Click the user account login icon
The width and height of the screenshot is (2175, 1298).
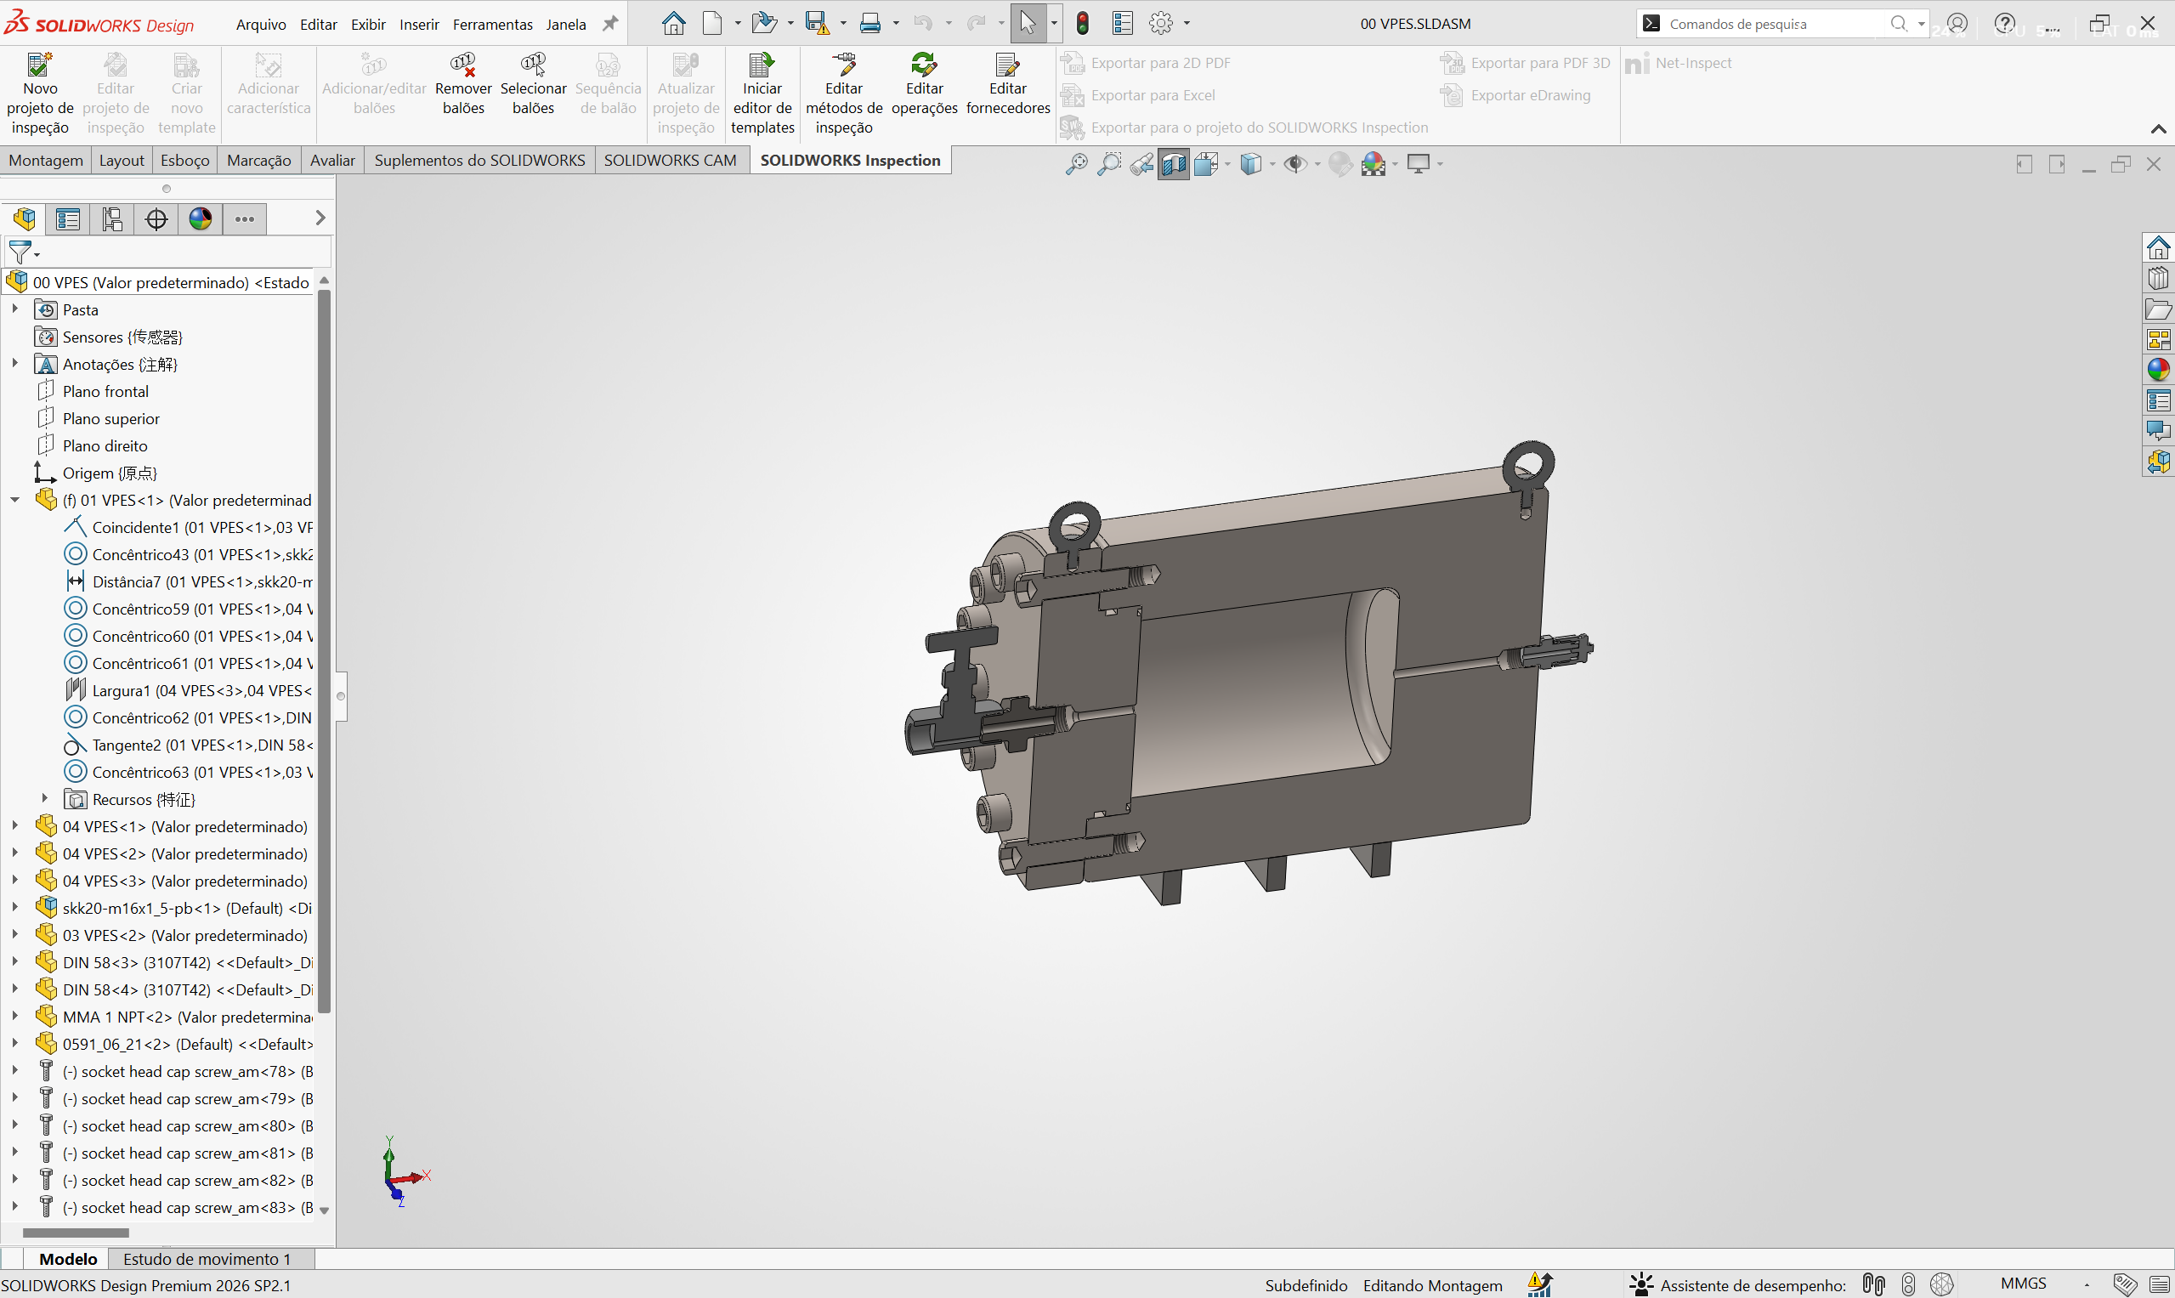pos(1957,24)
